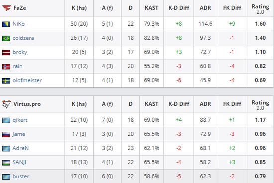Click the Russian flag beside Jame
Screen dimensions: 274x183
coord(6,134)
